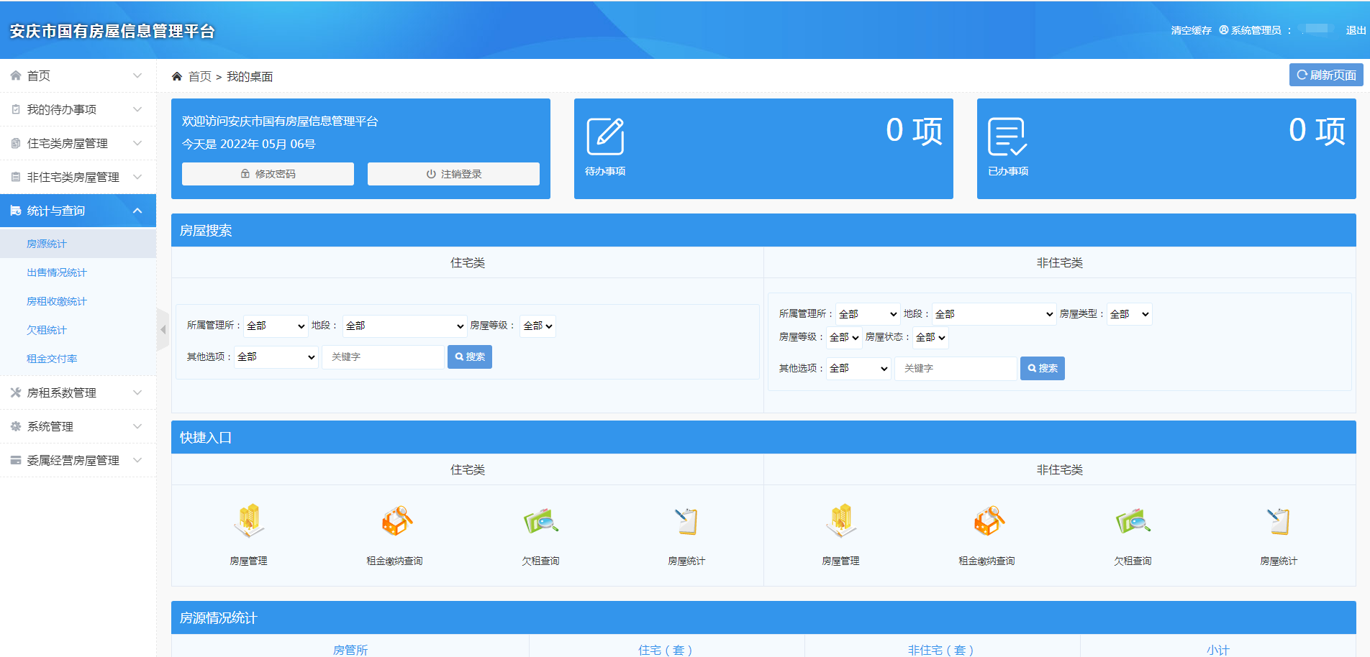Screen dimensions: 1370x657
Task: Open non-residential 房屋状态 dropdown
Action: (x=930, y=337)
